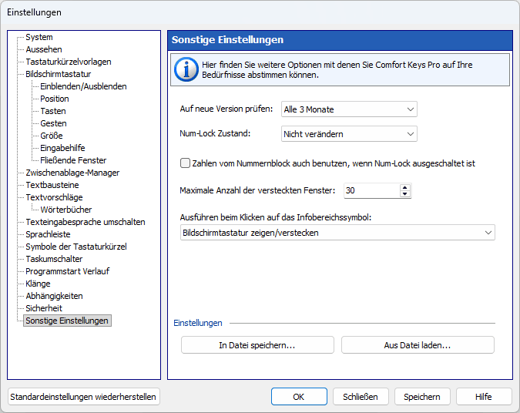Viewport: 520px width, 413px height.
Task: Open Hilfe
Action: point(484,397)
